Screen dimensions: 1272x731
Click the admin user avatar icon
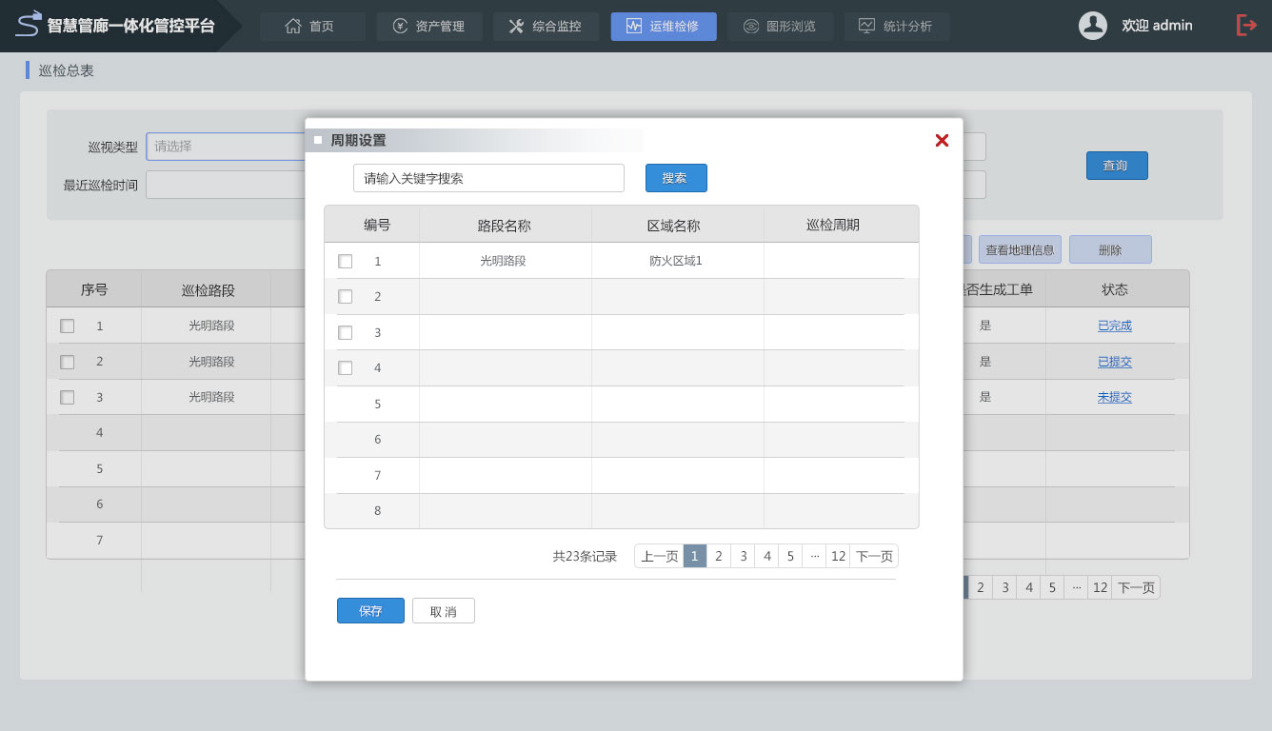click(1092, 26)
